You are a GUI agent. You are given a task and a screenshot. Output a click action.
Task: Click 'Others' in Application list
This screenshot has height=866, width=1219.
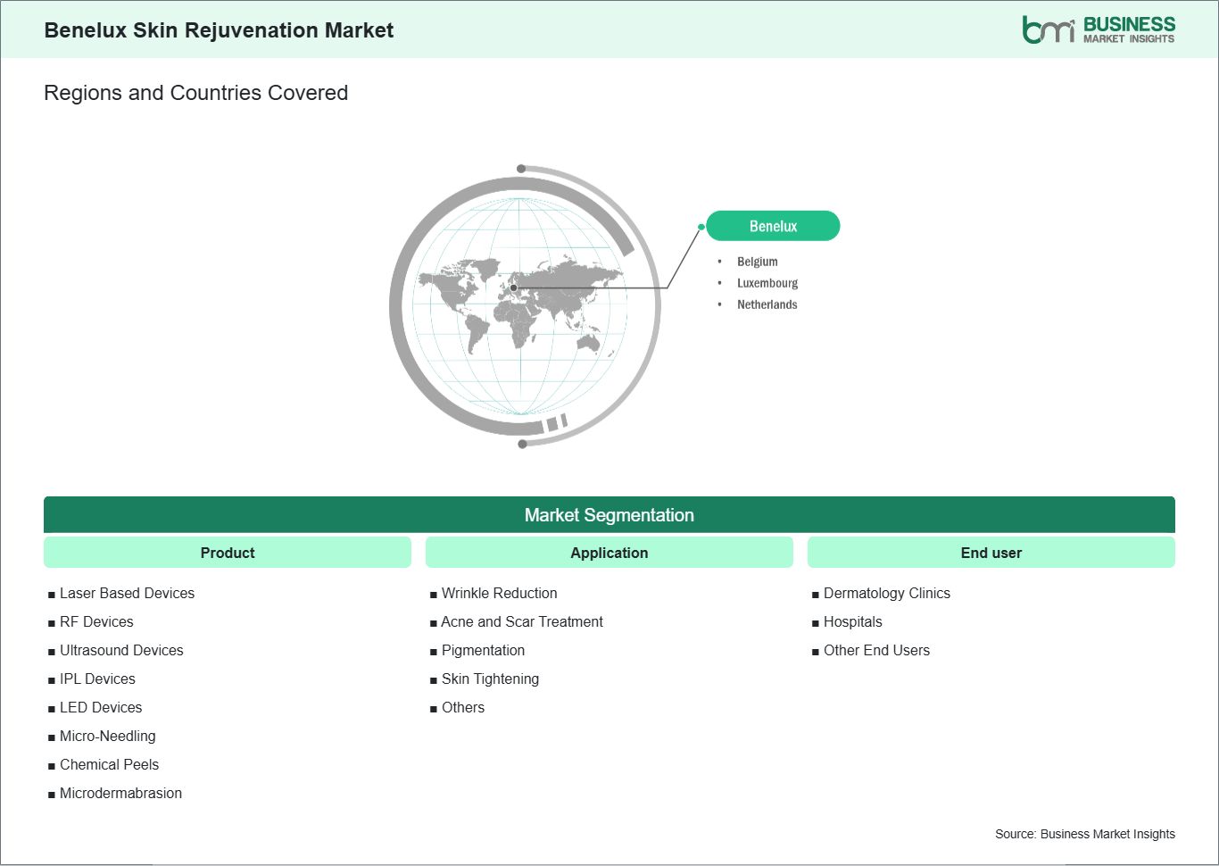click(463, 707)
